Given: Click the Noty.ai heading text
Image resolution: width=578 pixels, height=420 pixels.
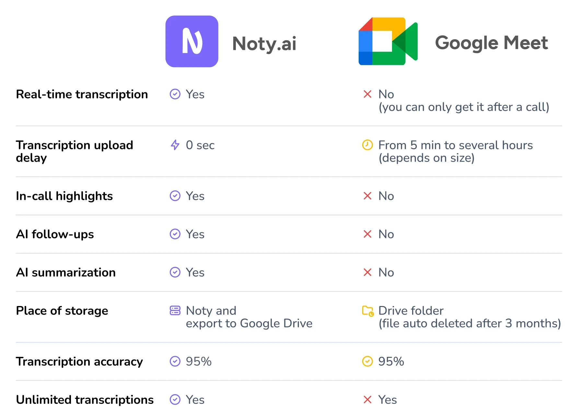Looking at the screenshot, I should 264,43.
